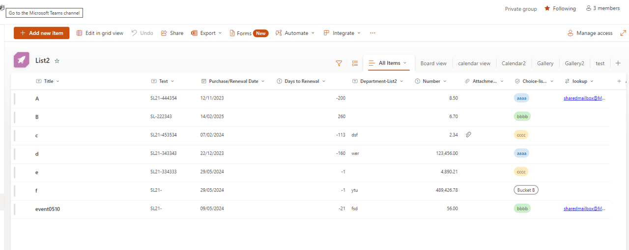Open the sharedmailbox link in row event0510
Image resolution: width=629 pixels, height=250 pixels.
(585, 208)
